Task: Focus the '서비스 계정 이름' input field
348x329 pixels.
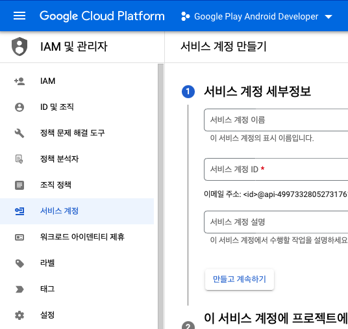Action: (276, 120)
